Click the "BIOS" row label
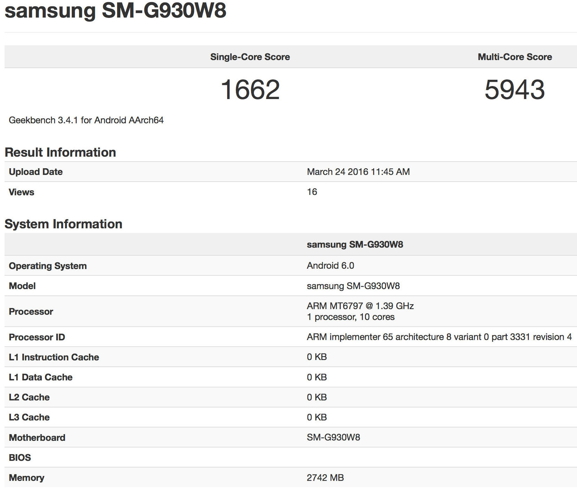This screenshot has height=490, width=577. pyautogui.click(x=20, y=458)
